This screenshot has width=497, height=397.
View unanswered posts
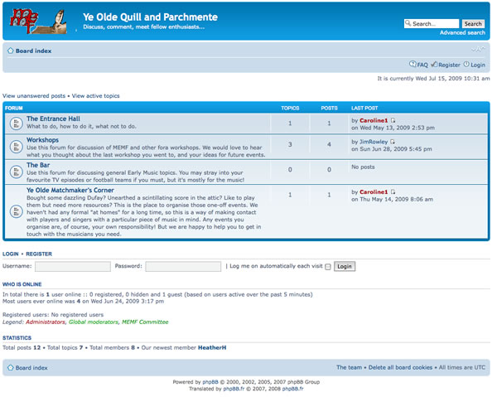(x=34, y=96)
